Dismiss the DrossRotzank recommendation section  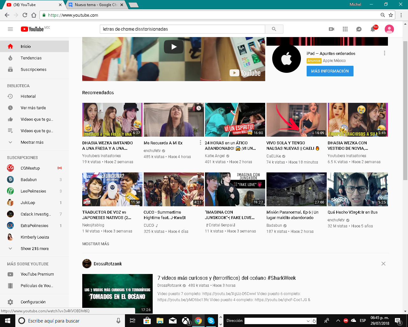383,263
